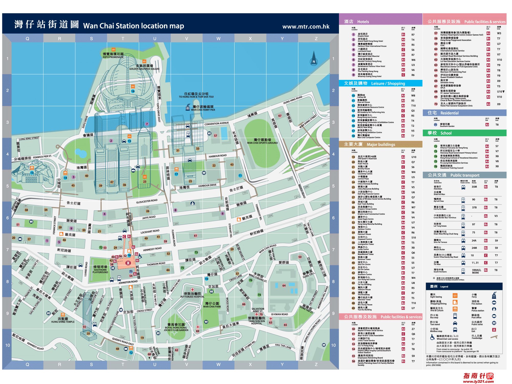Open the www.mtr.com.hk link
512x384 pixels.
(x=306, y=27)
